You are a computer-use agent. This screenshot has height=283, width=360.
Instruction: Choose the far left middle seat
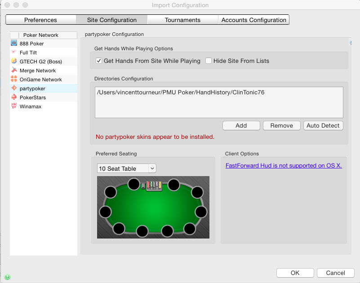tap(105, 212)
